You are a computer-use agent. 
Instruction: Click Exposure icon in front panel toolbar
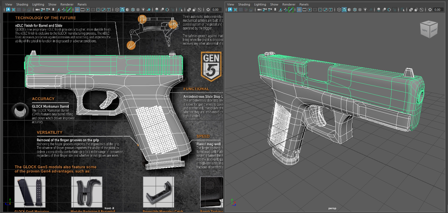pyautogui.click(x=208, y=10)
